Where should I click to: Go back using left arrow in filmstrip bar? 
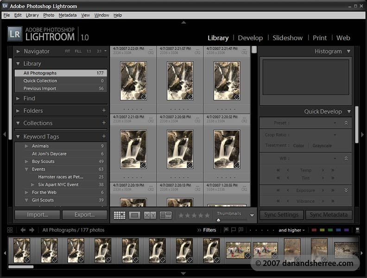tap(23, 230)
